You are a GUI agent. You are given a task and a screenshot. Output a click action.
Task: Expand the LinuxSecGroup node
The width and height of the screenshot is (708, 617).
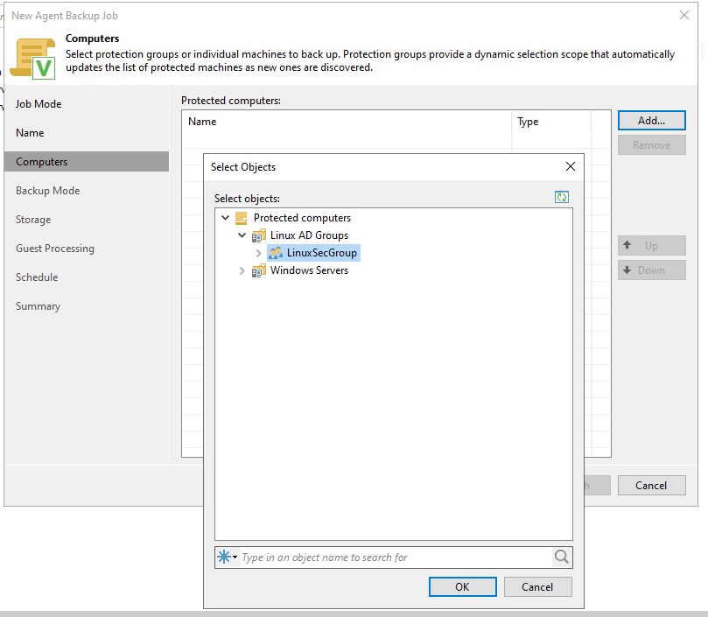point(259,253)
